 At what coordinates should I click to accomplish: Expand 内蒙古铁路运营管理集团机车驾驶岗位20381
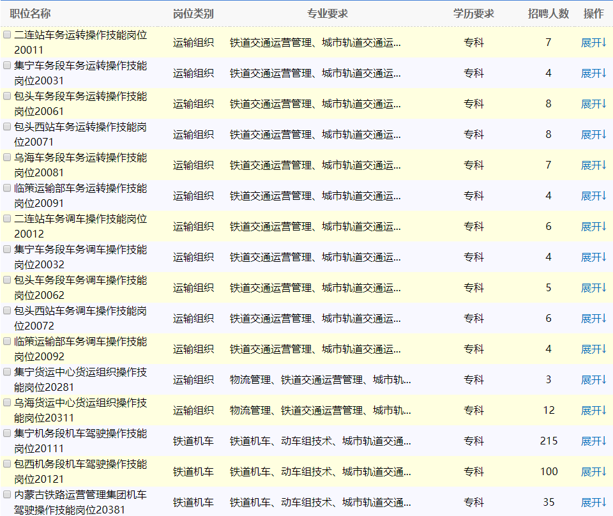[593, 503]
